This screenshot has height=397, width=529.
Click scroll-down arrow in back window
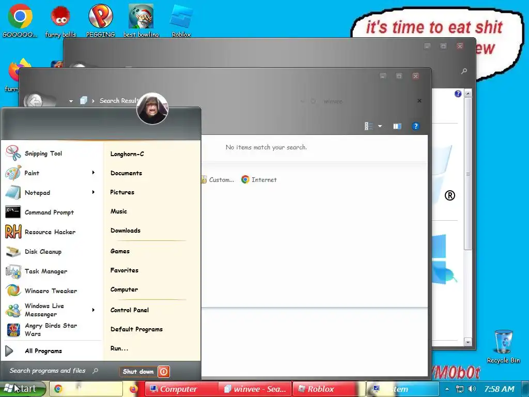point(468,342)
